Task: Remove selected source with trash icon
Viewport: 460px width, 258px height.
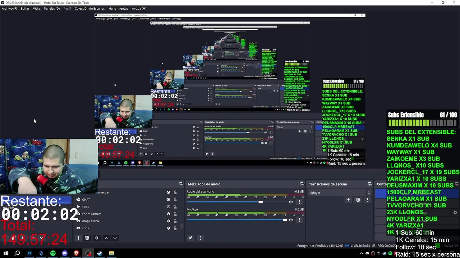Action: 87,238
